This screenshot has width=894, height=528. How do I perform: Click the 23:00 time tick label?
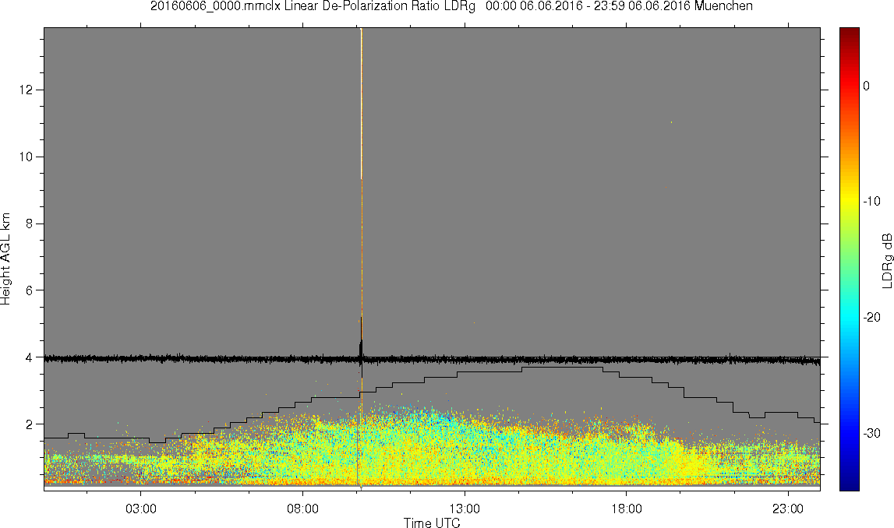tap(789, 509)
